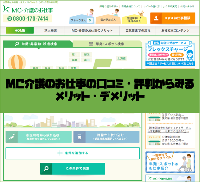The image size is (200, 182).
Task: Click the green Hokkaido map shape
Action: click(102, 64)
